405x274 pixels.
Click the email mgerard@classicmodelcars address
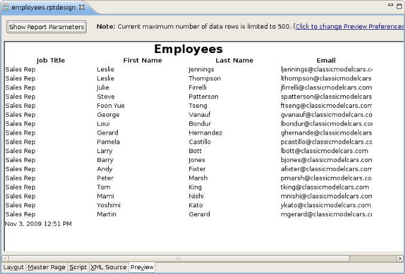click(x=326, y=214)
